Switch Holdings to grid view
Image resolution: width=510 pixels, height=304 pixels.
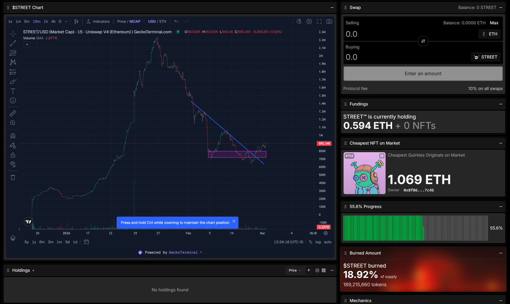(x=324, y=270)
